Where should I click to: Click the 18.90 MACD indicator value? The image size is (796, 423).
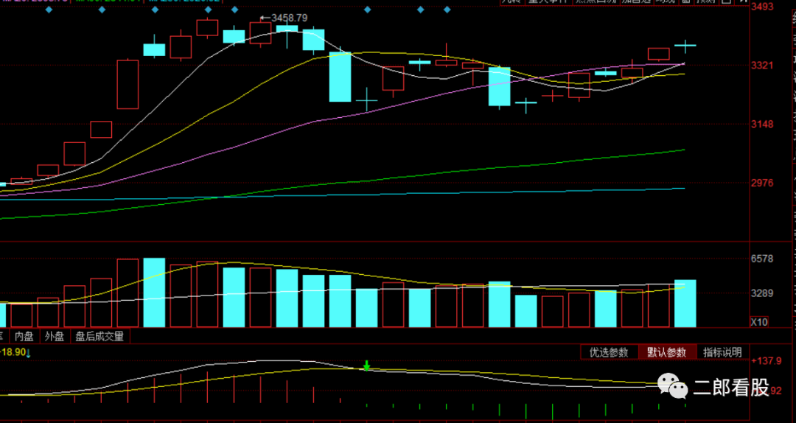tap(14, 352)
